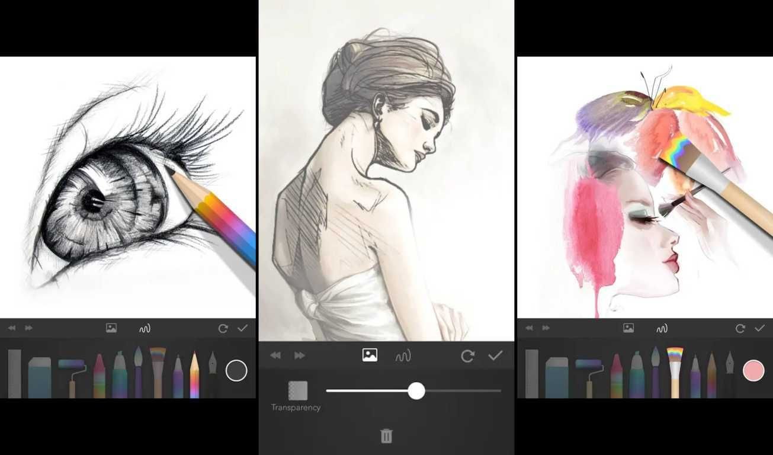The height and width of the screenshot is (455, 773).
Task: Open the dark gray color swatch under eye sketch
Action: pos(236,371)
